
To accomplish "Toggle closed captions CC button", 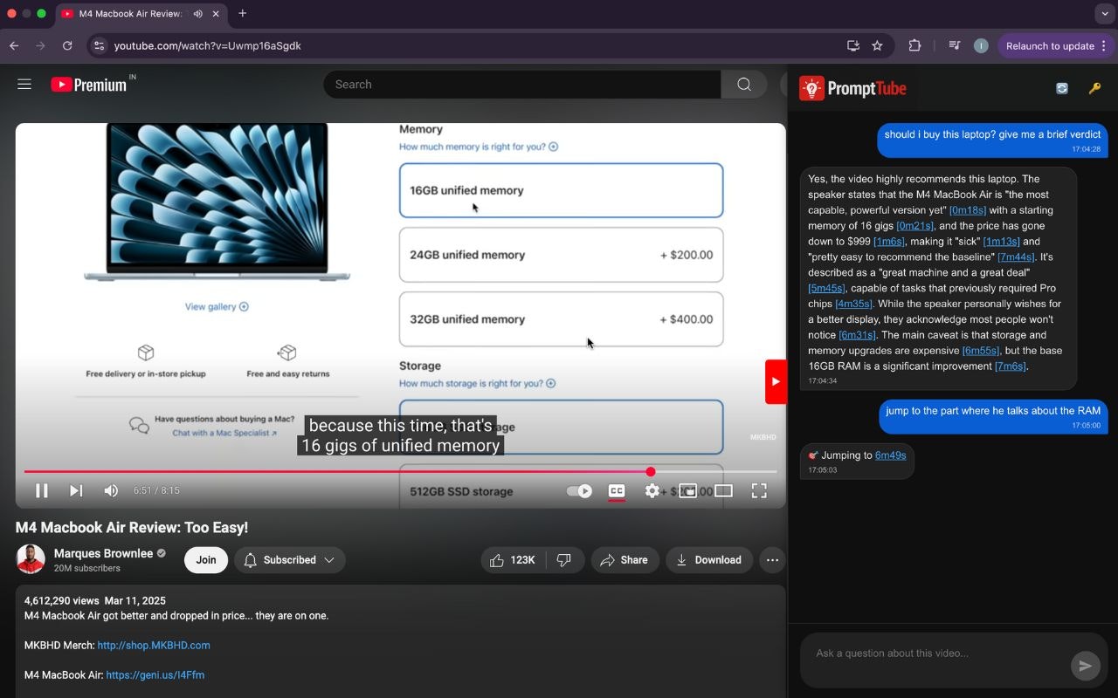I will [x=617, y=490].
